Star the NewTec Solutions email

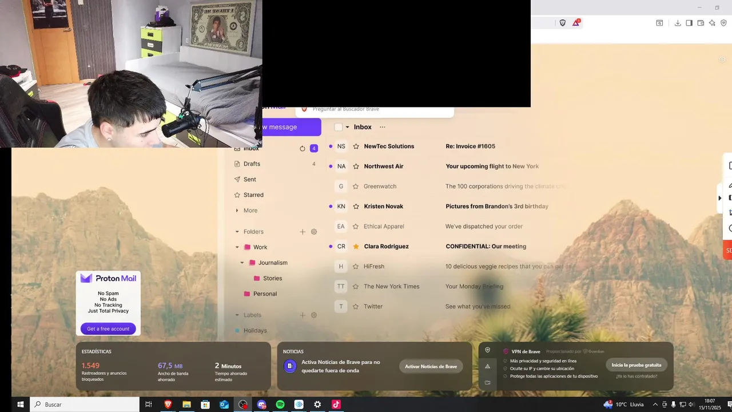[356, 146]
